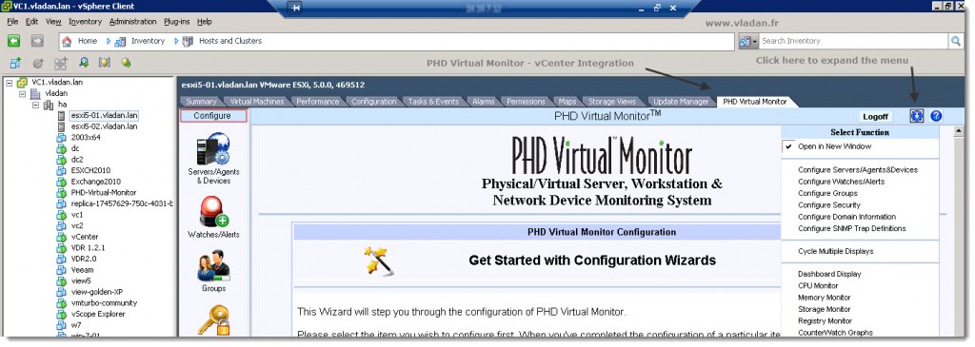Open the Plug-ins menu
The height and width of the screenshot is (347, 975).
pyautogui.click(x=176, y=22)
